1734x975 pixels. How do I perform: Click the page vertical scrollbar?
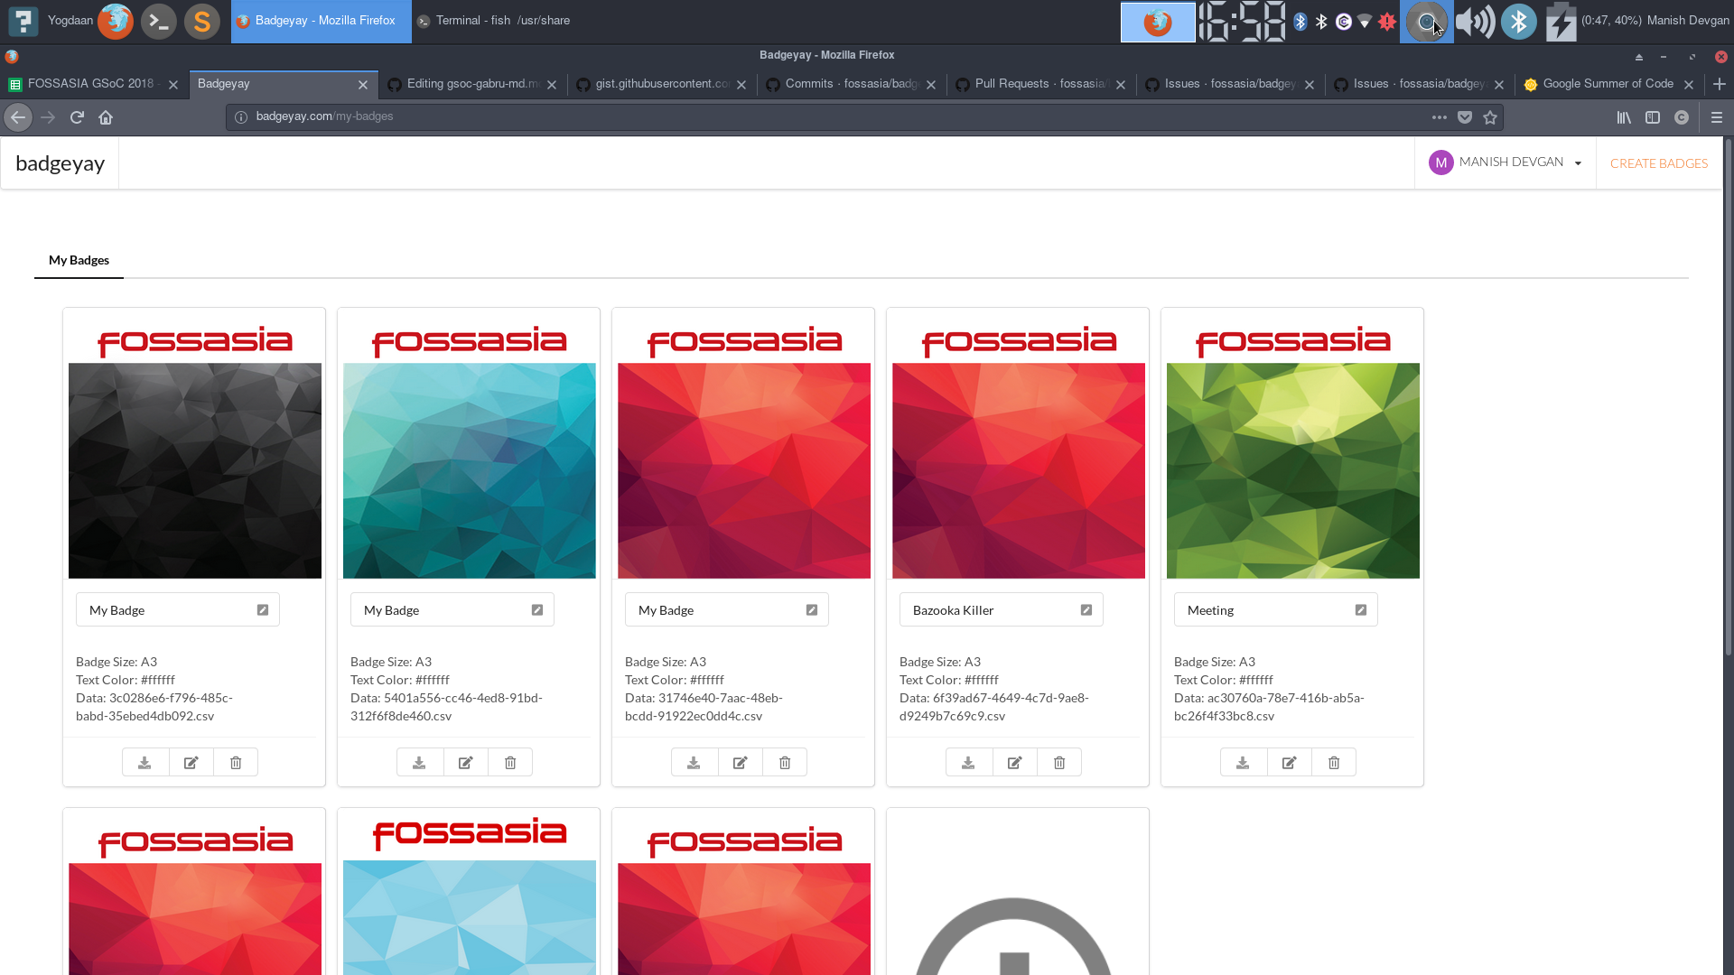1729,397
